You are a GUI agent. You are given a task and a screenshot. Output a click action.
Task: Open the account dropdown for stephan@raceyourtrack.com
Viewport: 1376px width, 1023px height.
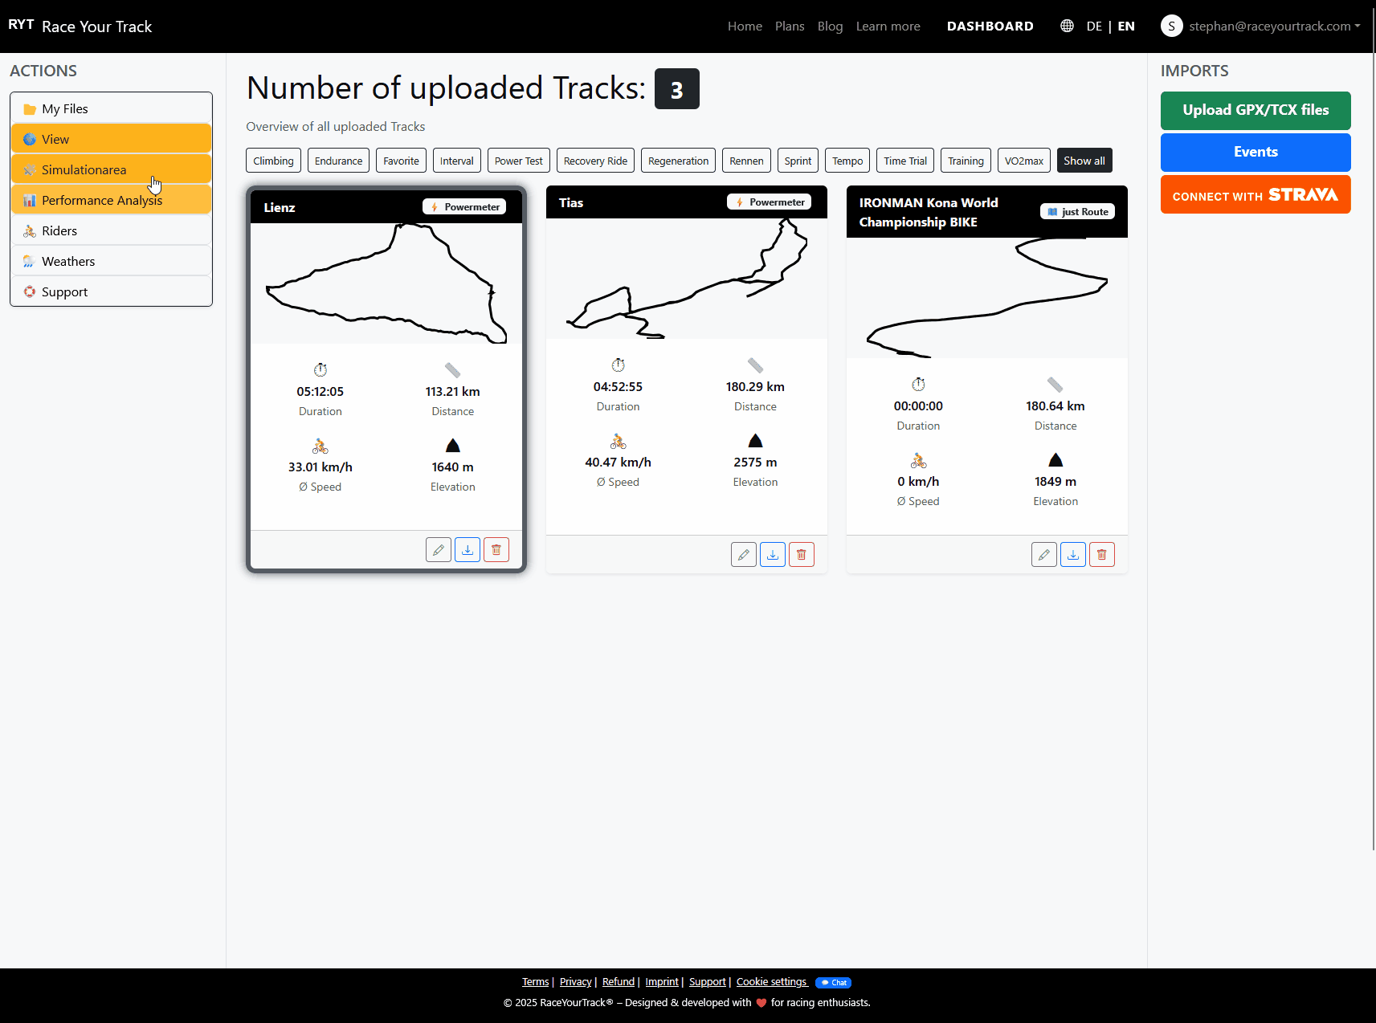(1274, 26)
